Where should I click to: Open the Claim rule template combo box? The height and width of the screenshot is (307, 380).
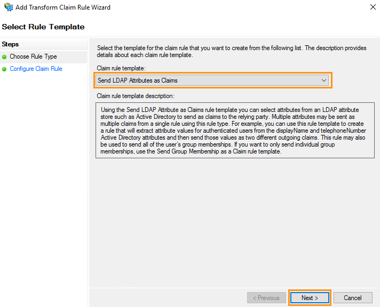(212, 80)
